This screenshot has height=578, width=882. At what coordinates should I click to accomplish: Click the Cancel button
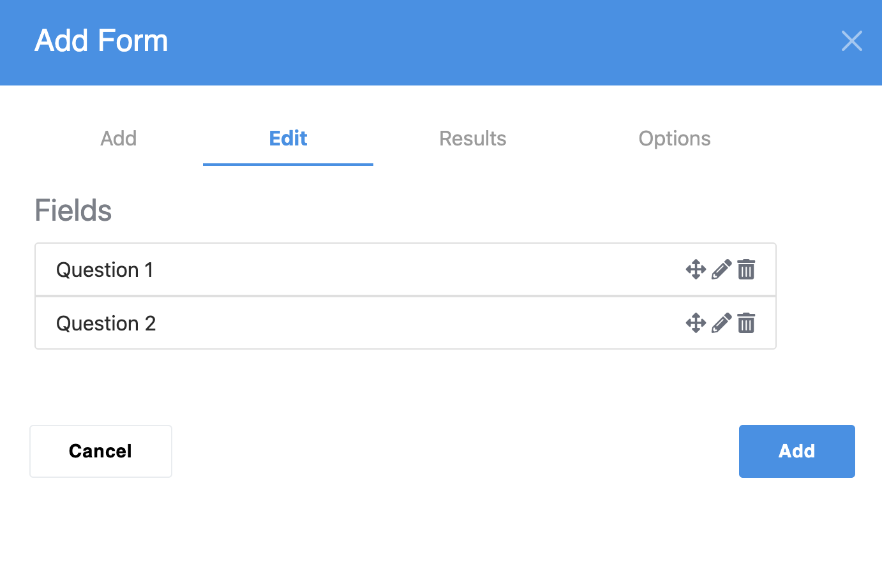[101, 451]
